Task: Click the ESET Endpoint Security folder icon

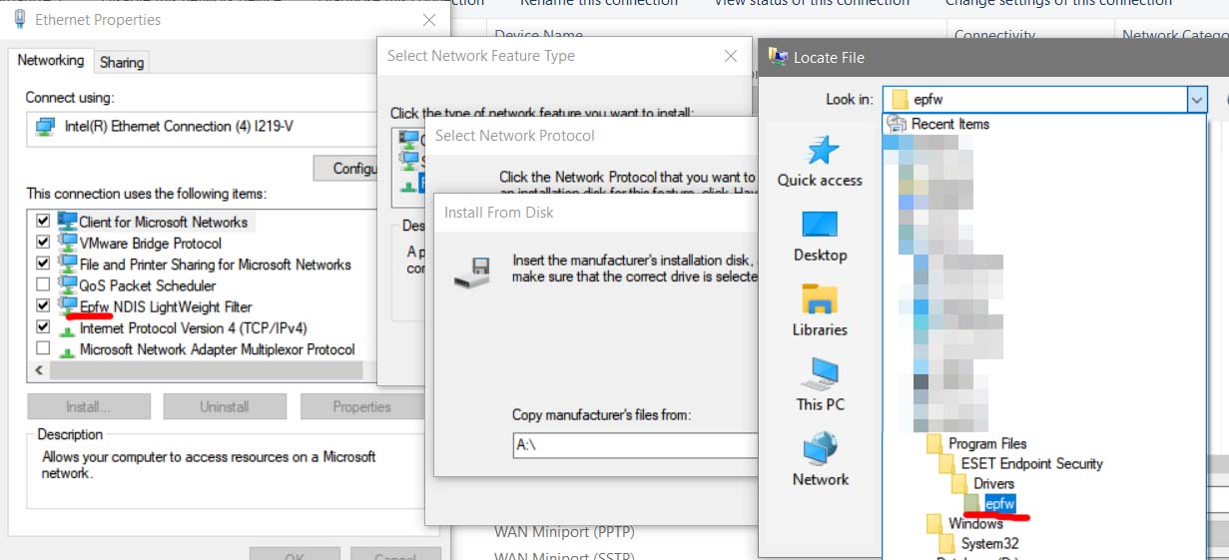Action: (x=946, y=463)
